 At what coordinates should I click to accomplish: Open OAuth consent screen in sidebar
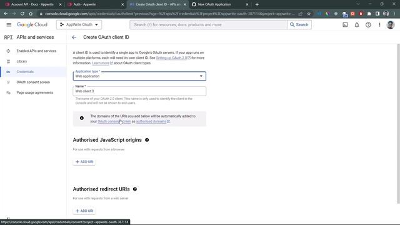tap(33, 82)
